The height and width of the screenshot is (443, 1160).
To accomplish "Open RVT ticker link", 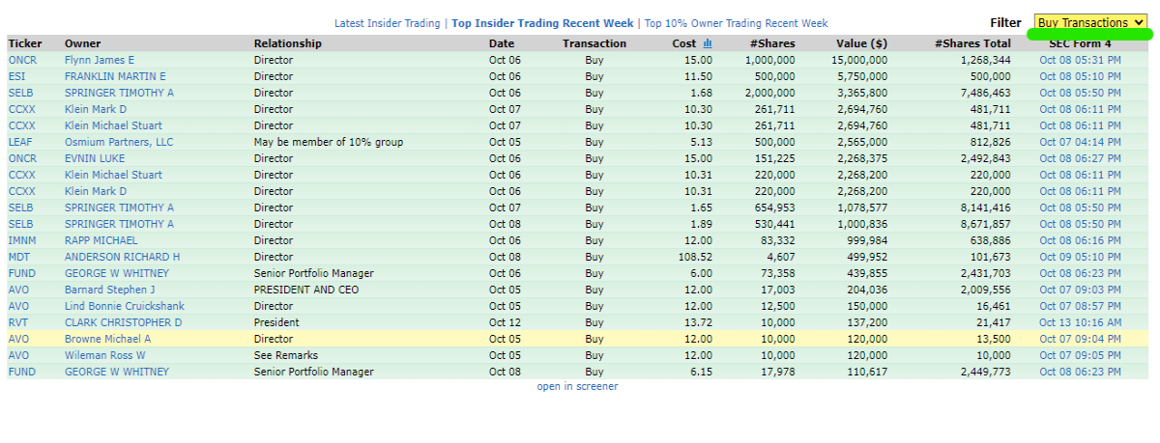I will coord(18,322).
